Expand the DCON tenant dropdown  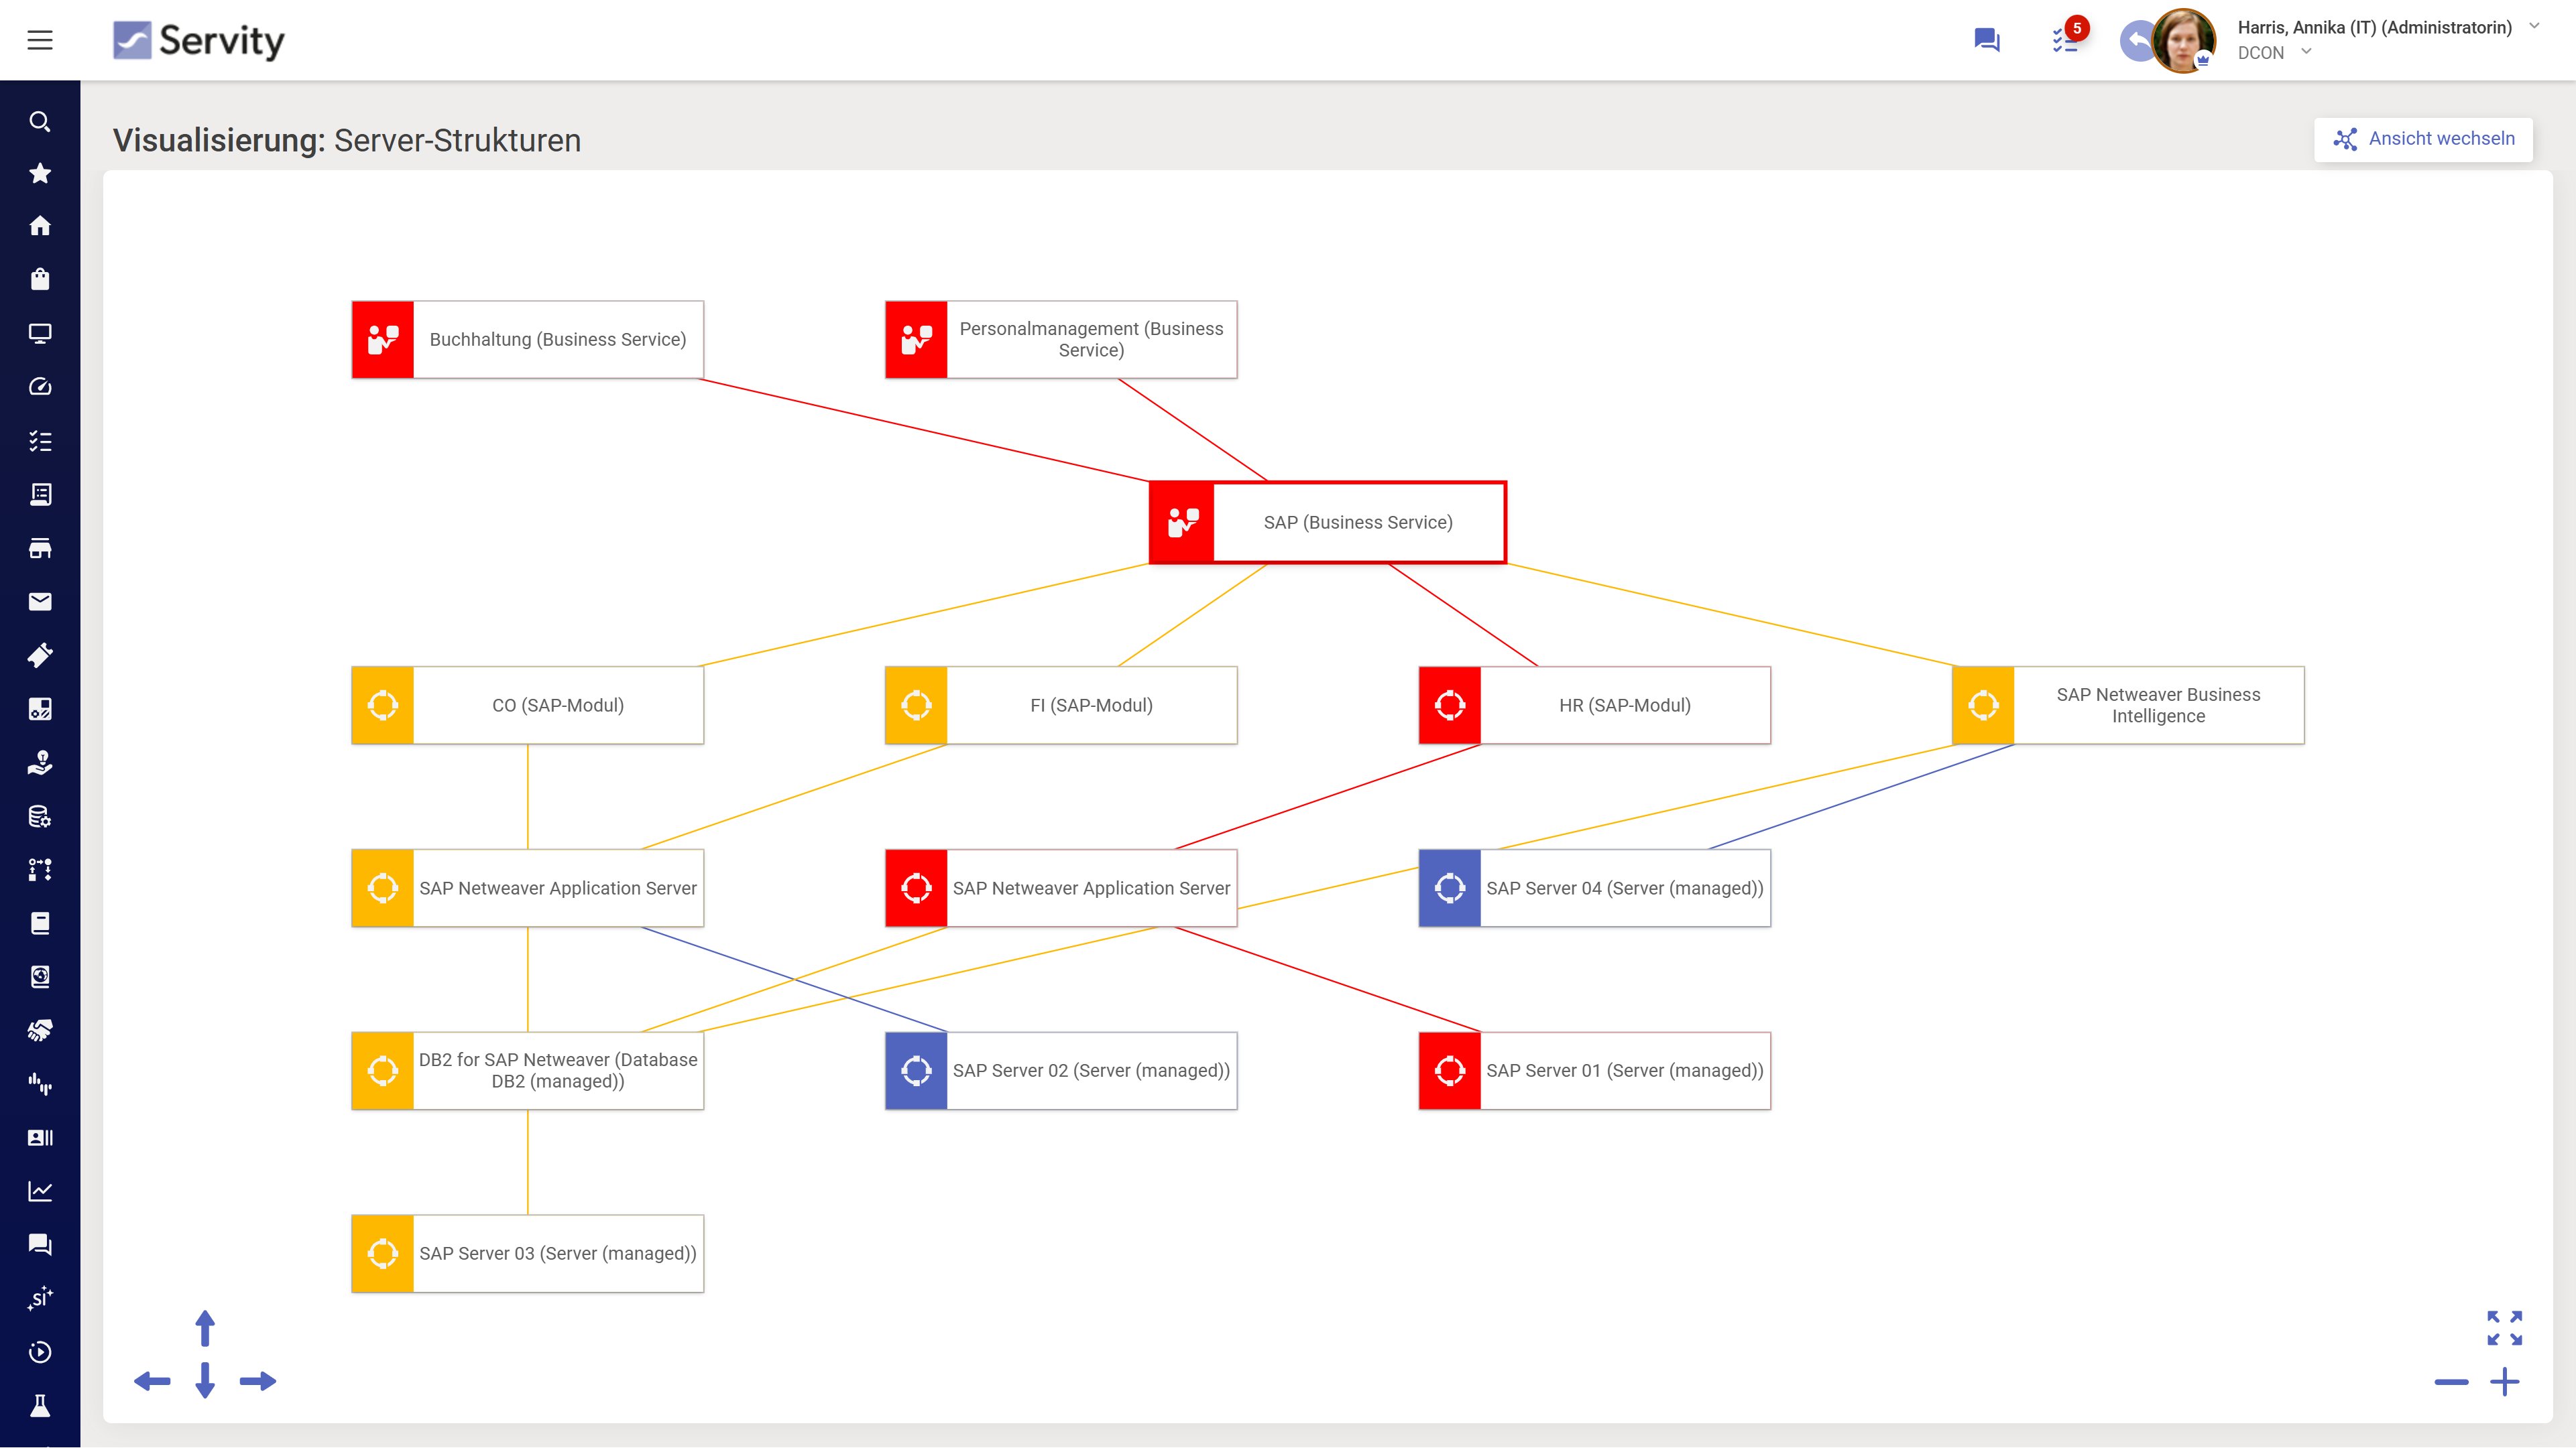pyautogui.click(x=2306, y=52)
